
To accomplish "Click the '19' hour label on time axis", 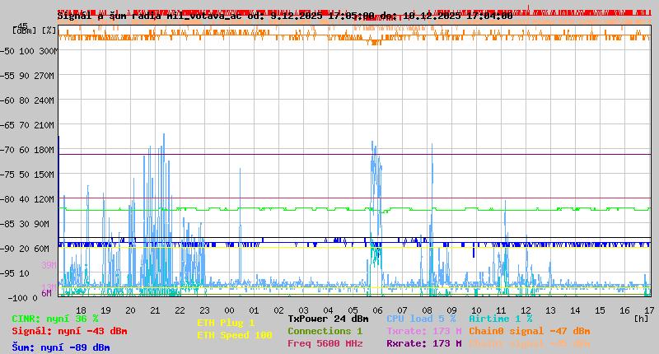I will click(106, 310).
